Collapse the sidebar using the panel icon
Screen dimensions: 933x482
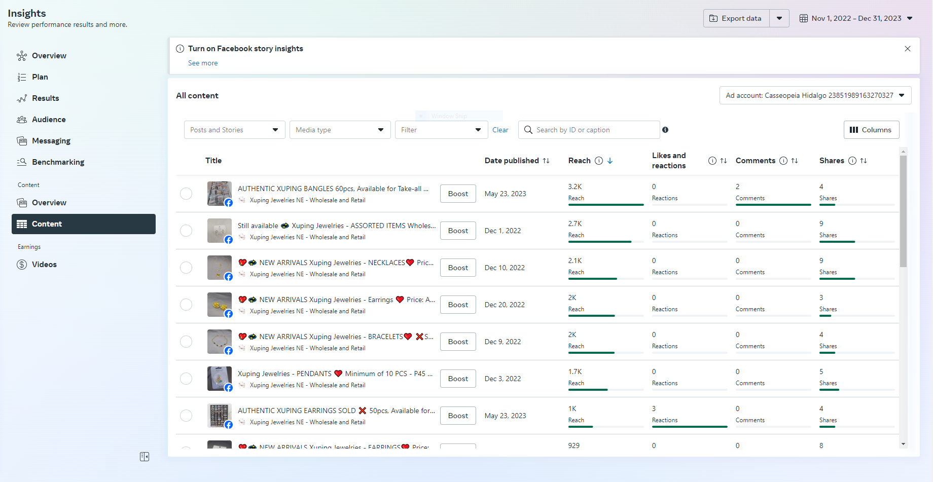click(145, 457)
